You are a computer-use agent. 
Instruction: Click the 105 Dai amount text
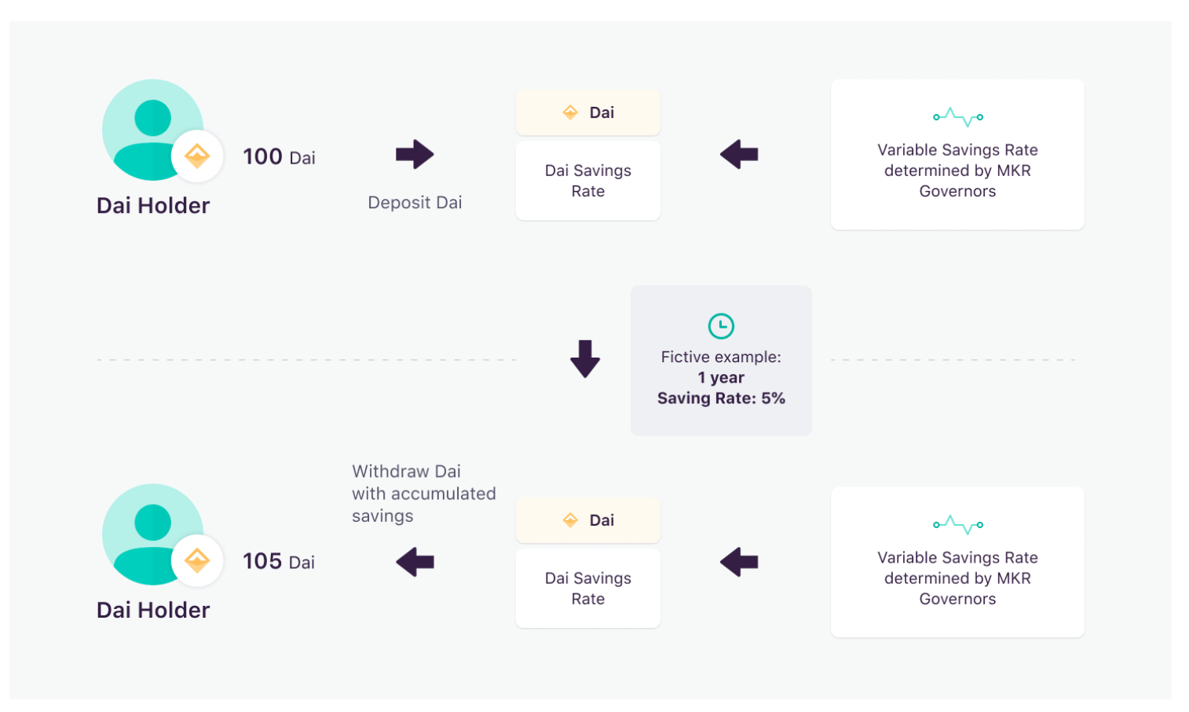[x=279, y=561]
